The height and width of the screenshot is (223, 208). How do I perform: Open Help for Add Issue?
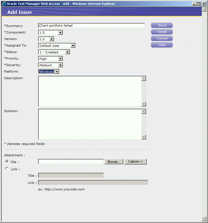162,45
